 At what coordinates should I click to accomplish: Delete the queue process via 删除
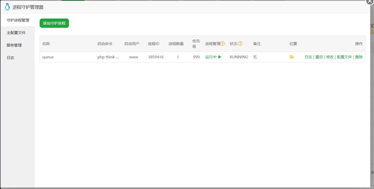tap(359, 57)
